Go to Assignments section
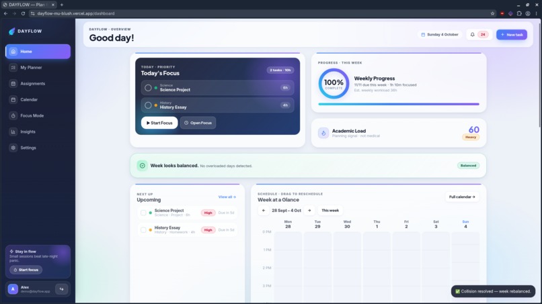 (38, 83)
